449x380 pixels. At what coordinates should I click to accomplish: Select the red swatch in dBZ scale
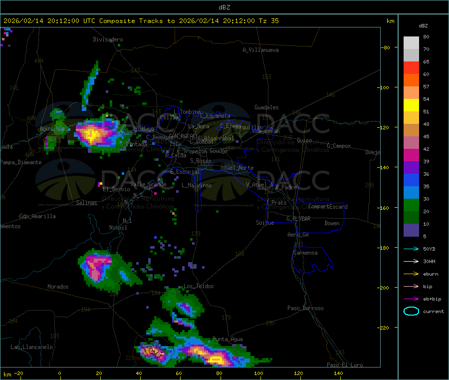click(x=411, y=67)
